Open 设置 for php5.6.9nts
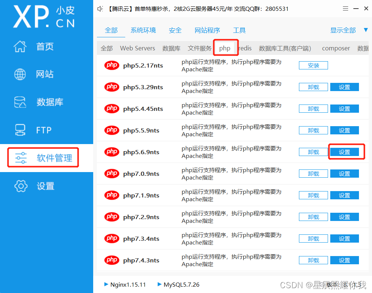The image size is (372, 293). (344, 152)
